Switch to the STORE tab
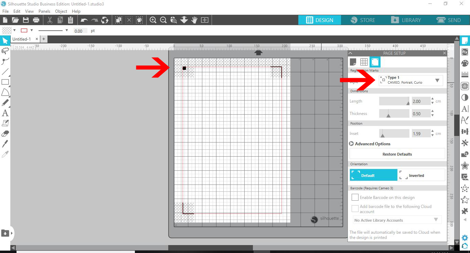Screen dimensions: 470x253 [363, 20]
